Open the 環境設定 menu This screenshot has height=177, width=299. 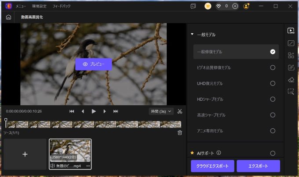pos(39,6)
